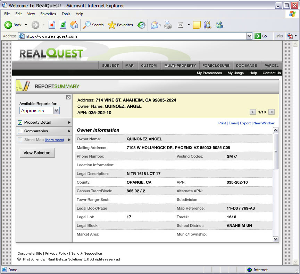Close the reports side panel with X
Viewport: 300px width, 274px height.
68,97
